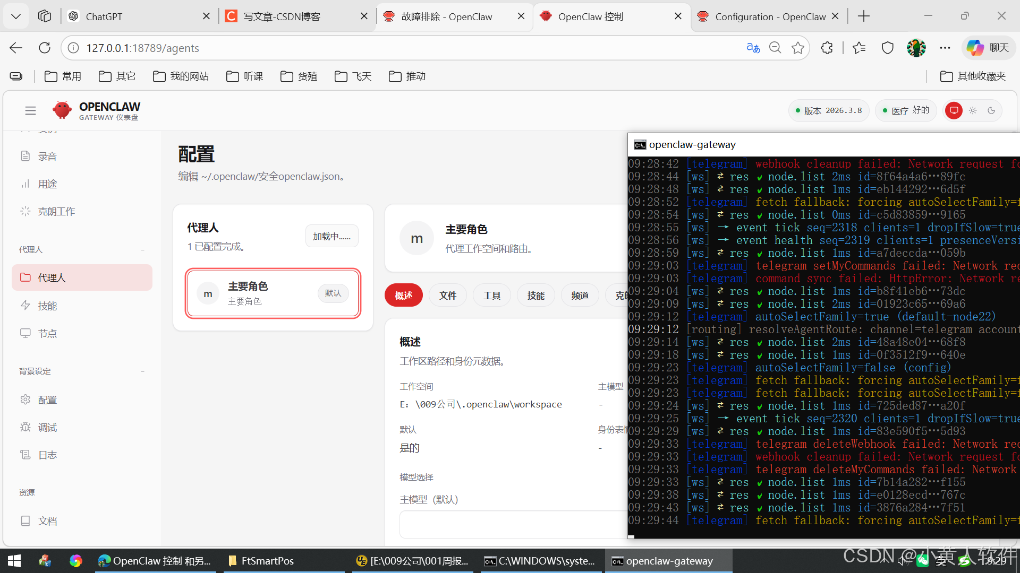Open 节点 nodes in sidebar
The image size is (1020, 573).
pyautogui.click(x=47, y=333)
